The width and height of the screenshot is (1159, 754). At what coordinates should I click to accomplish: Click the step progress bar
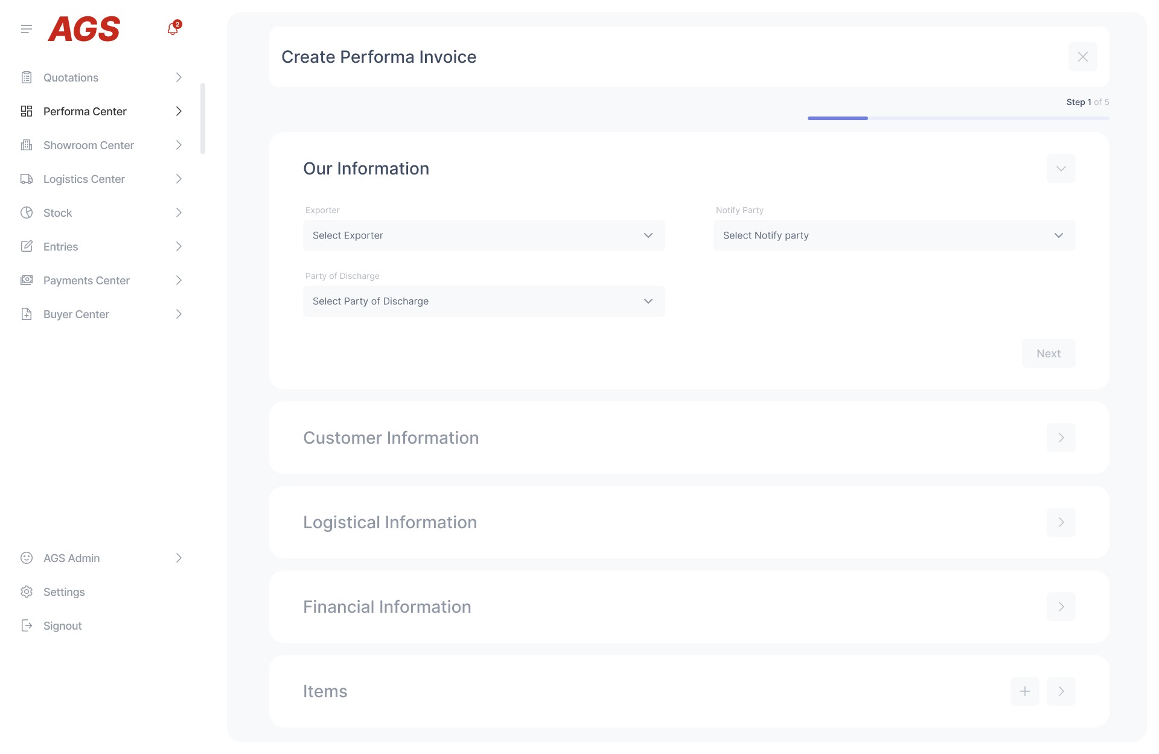click(x=958, y=118)
